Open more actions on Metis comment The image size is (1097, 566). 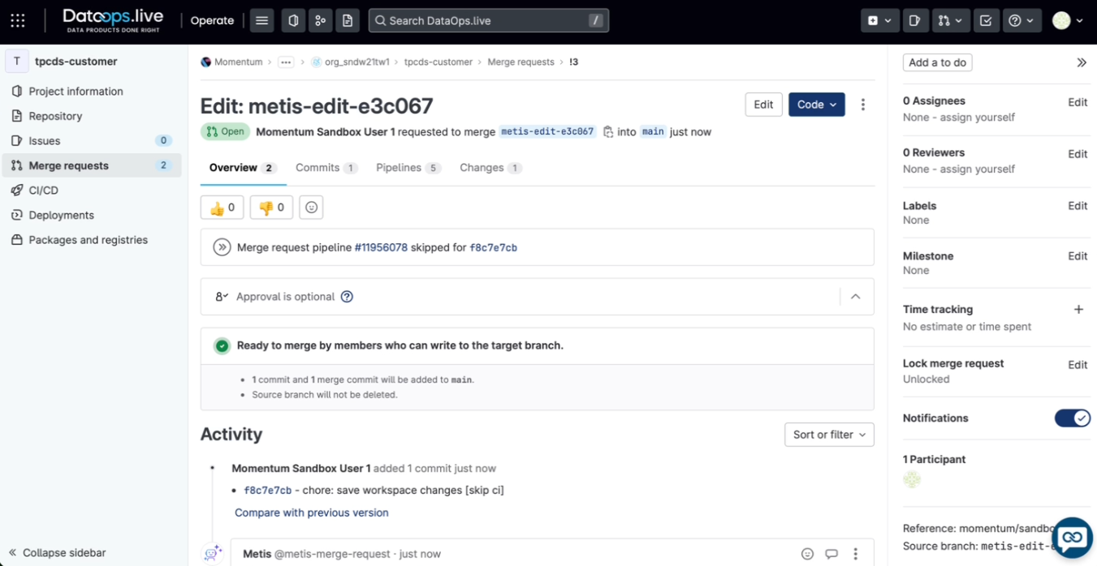tap(855, 554)
